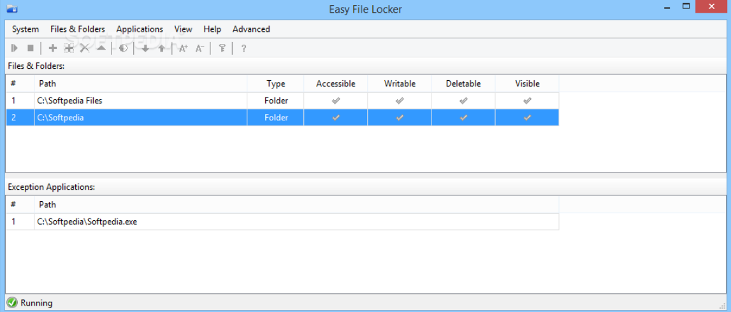The height and width of the screenshot is (312, 731).
Task: Click the down arrow move-down icon
Action: coord(145,48)
